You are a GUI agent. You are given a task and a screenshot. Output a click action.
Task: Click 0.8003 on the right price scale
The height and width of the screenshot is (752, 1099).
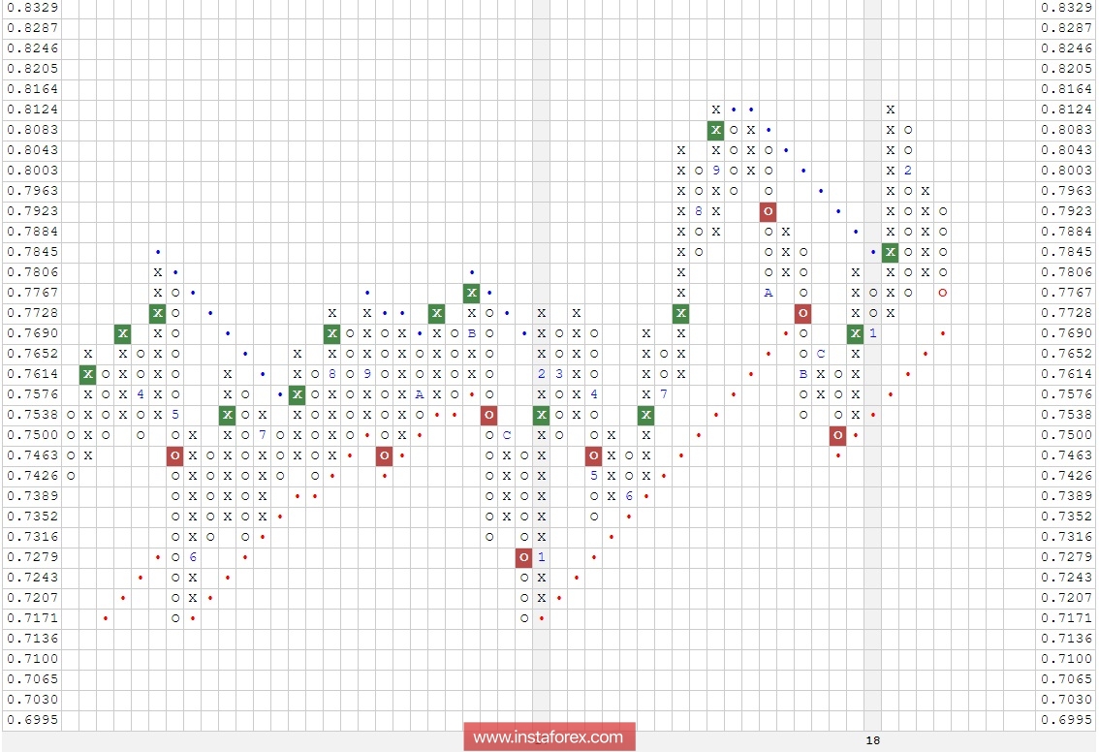[x=1066, y=171]
